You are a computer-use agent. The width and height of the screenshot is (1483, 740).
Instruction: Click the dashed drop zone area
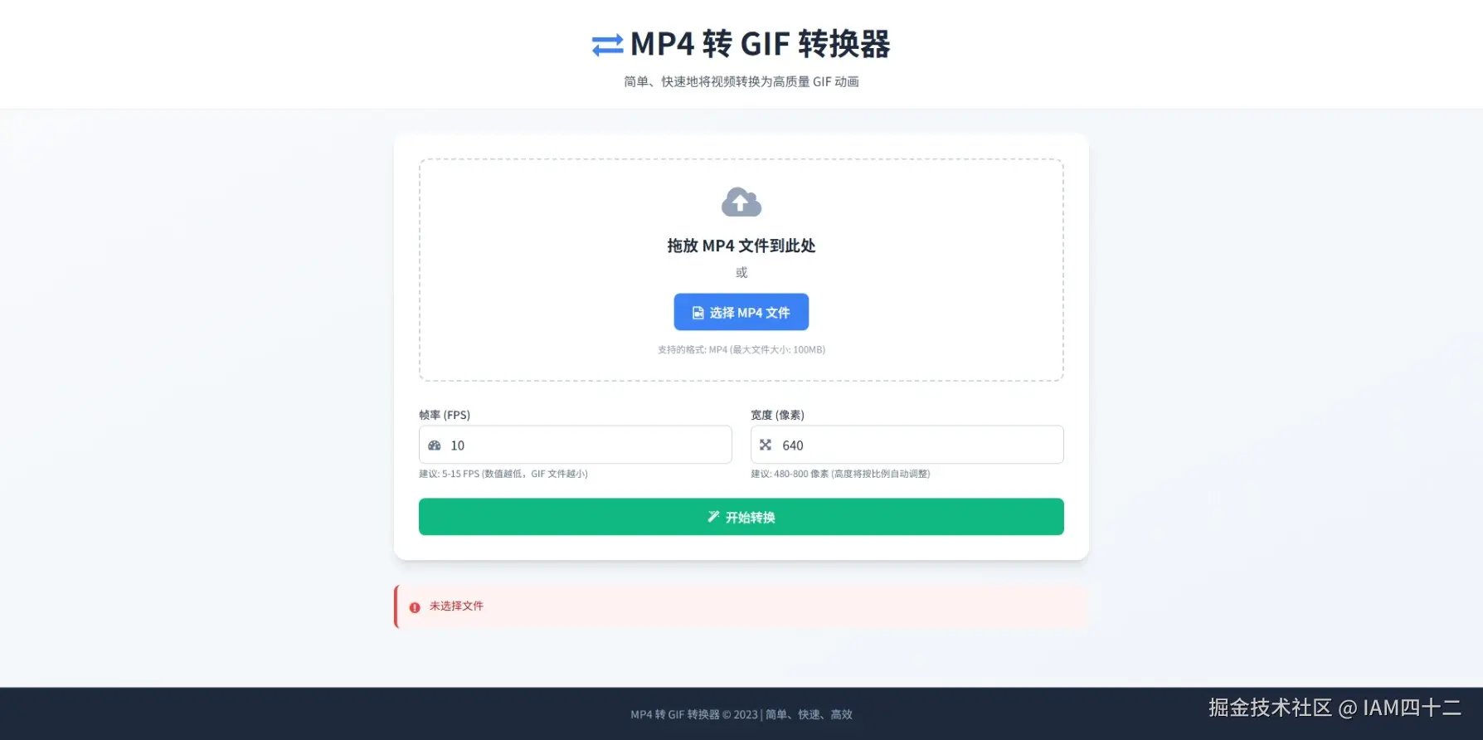[741, 270]
